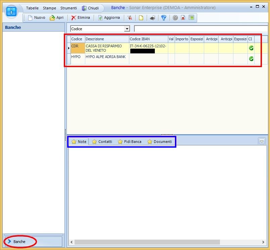The image size is (270, 250).
Task: Open the Strumenti menu
Action: tap(69, 8)
